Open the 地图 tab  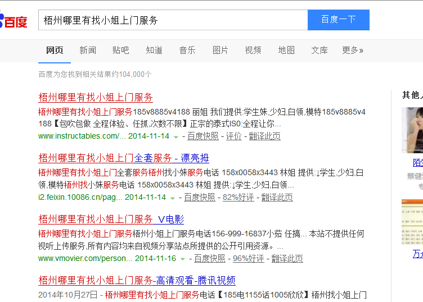(286, 51)
